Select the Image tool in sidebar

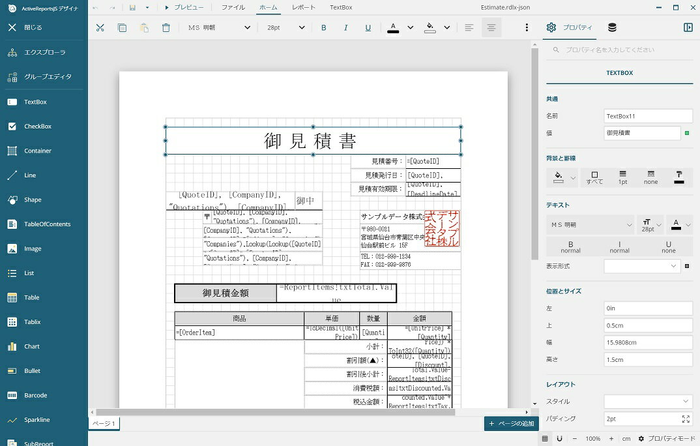point(44,248)
